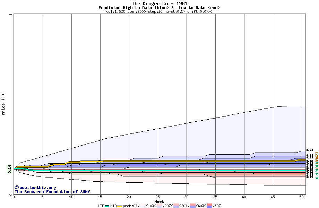Click the chart title 'The Kroger Co - 1981'
This screenshot has height=208, width=319.
pos(159,3)
